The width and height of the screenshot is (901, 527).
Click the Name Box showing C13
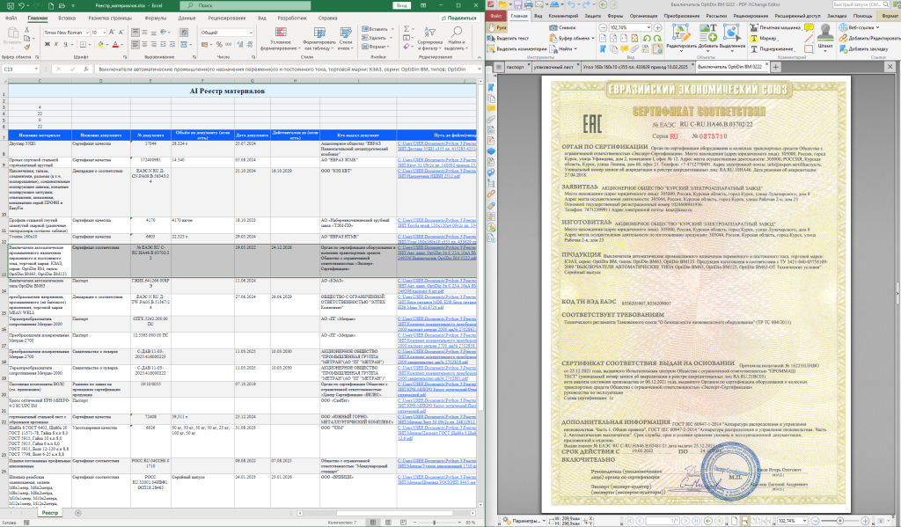pyautogui.click(x=20, y=69)
